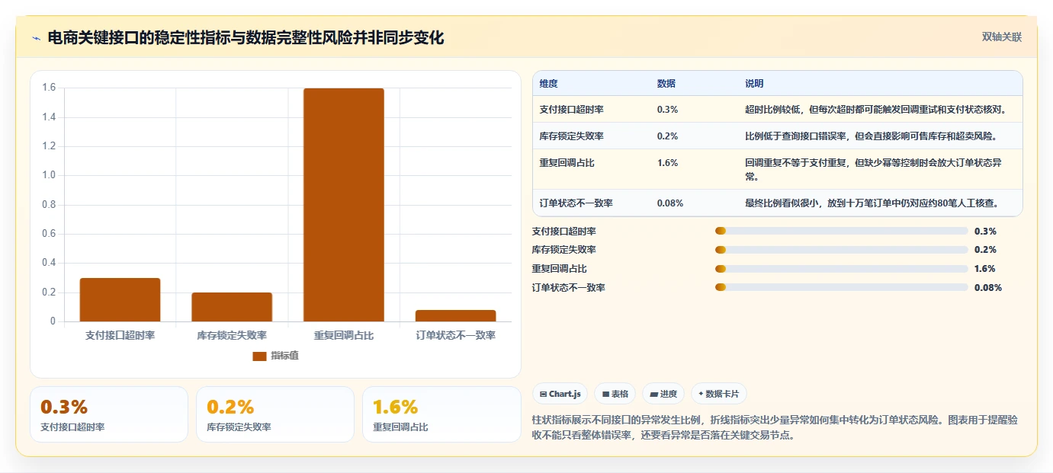Click the 1.6 y-axis tick label
The image size is (1053, 473).
[x=49, y=88]
